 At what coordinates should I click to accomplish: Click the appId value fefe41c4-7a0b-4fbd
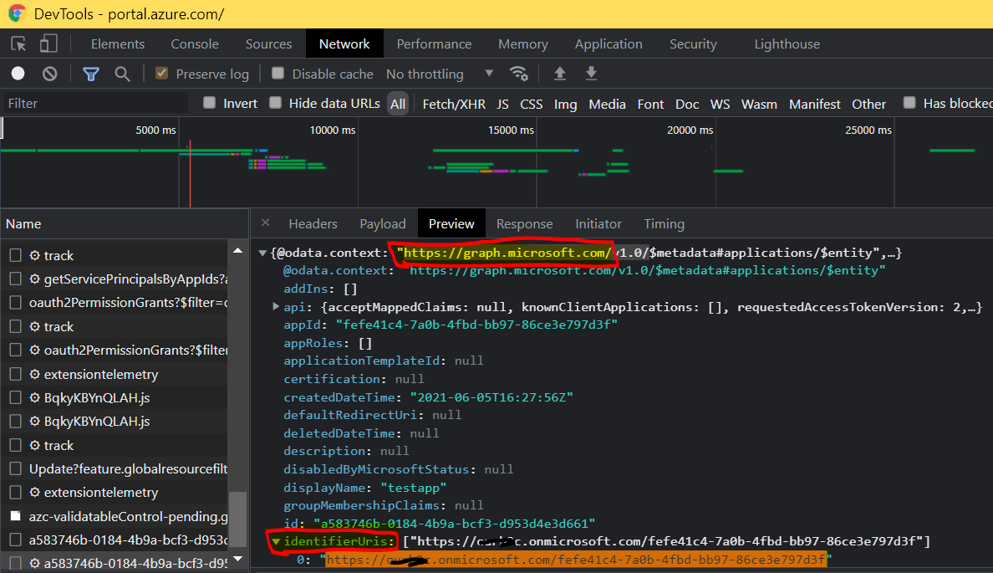[476, 325]
